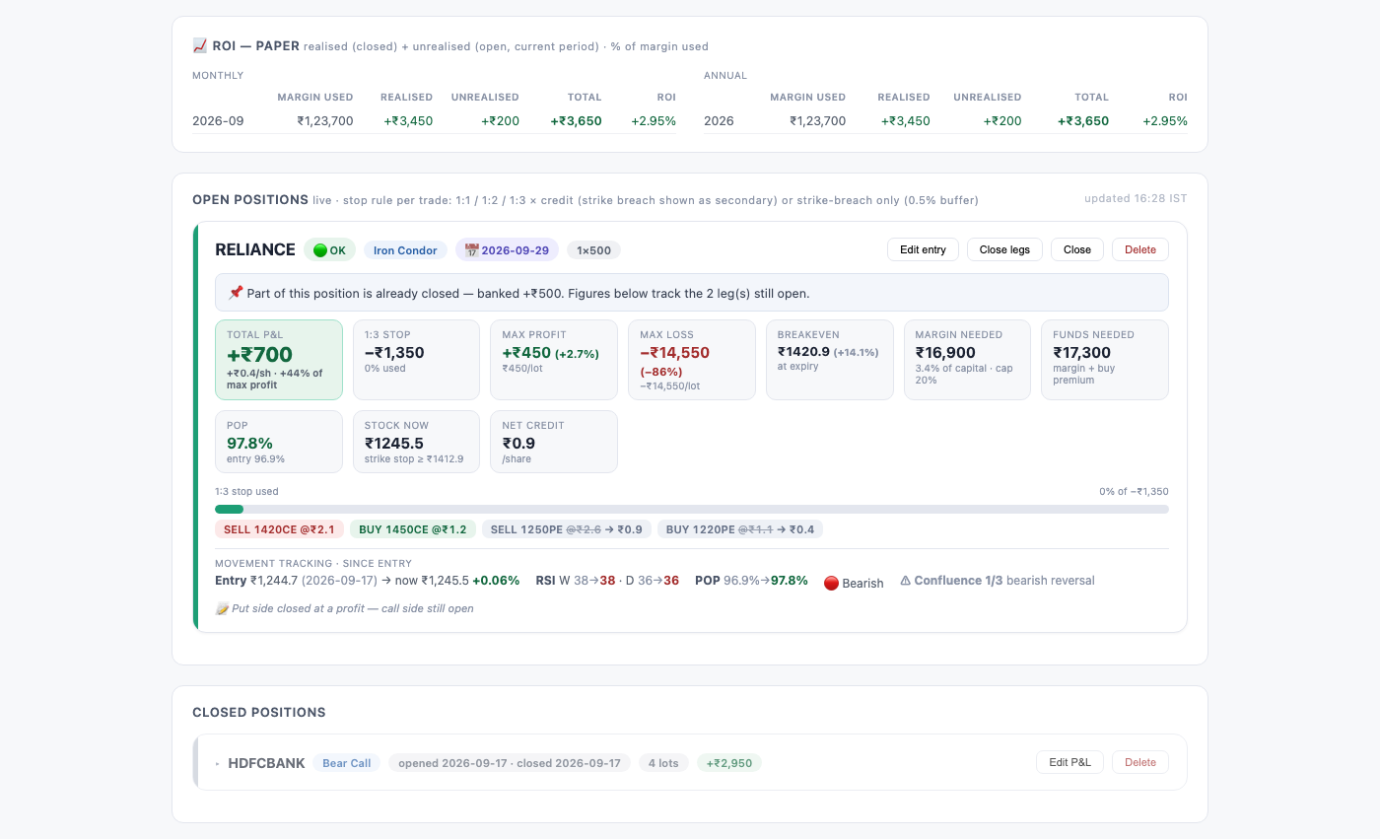
Task: Select the closed SELL 1250PE leg chip
Action: click(567, 529)
